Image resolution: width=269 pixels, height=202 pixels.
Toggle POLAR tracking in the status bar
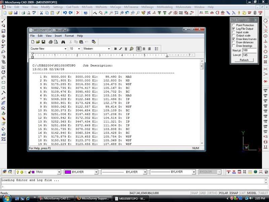pyautogui.click(x=224, y=193)
